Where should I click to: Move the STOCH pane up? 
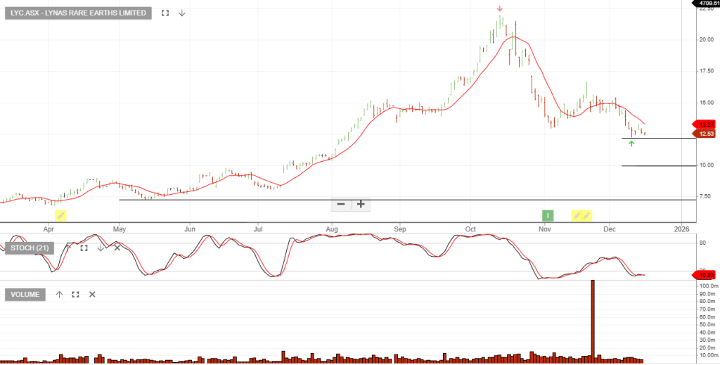pos(68,248)
